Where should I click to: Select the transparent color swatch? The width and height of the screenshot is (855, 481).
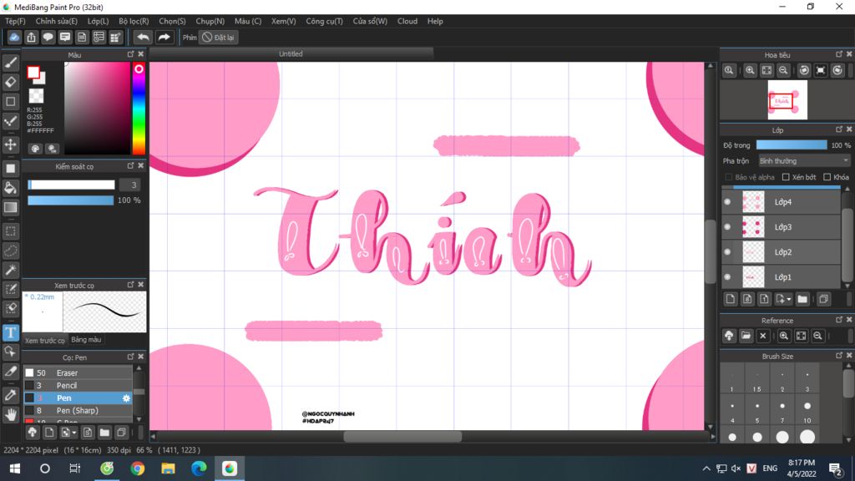tap(36, 96)
